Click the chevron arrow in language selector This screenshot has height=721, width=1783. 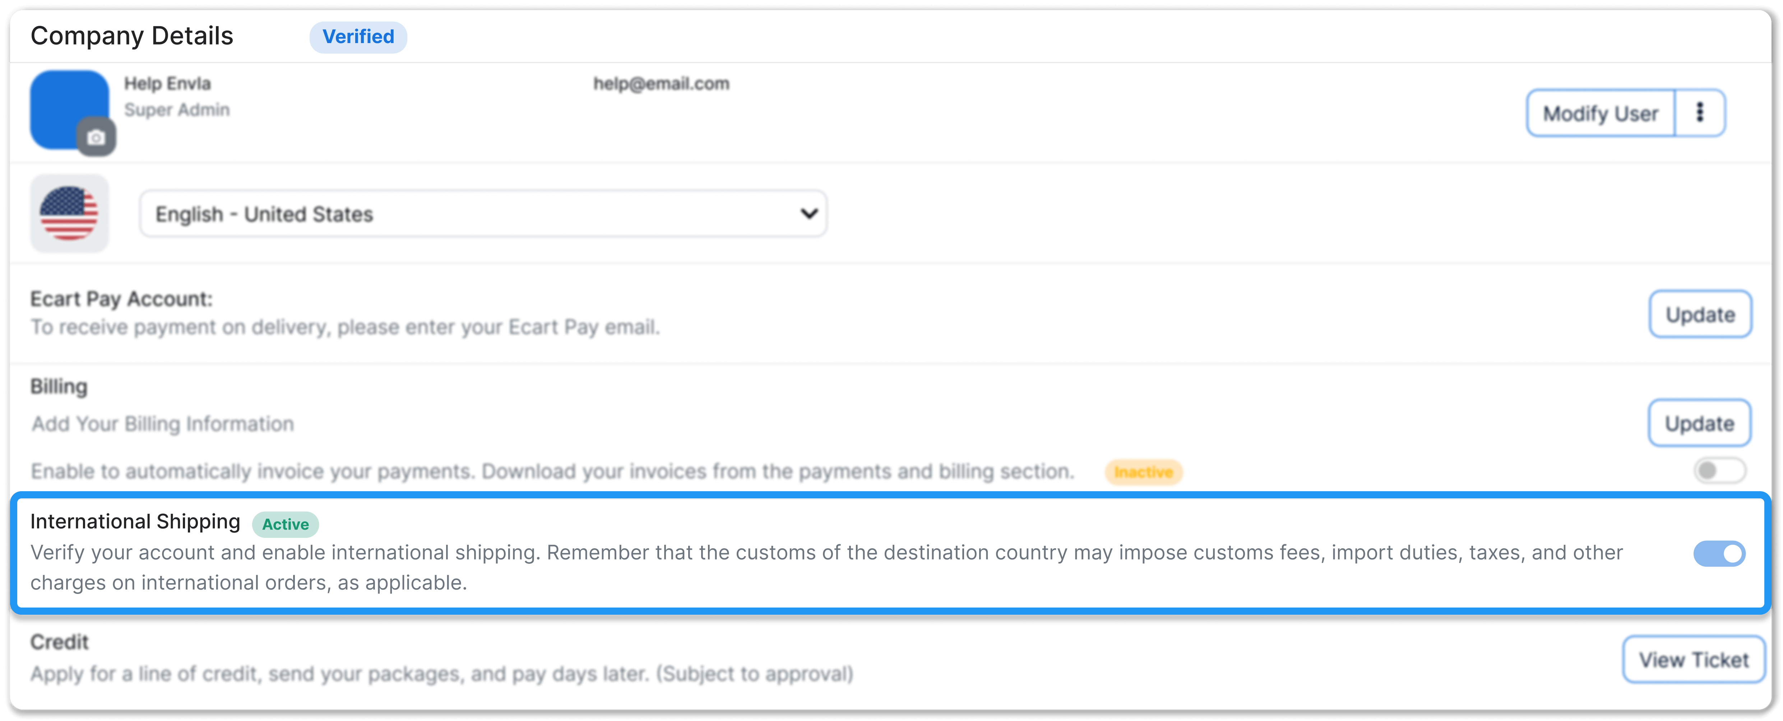[x=809, y=214]
